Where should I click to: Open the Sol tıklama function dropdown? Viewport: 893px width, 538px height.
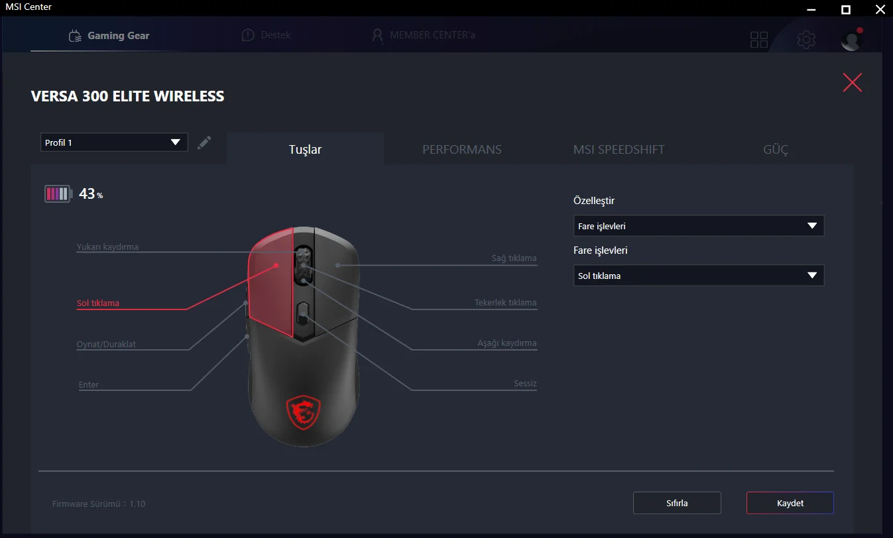click(x=699, y=276)
